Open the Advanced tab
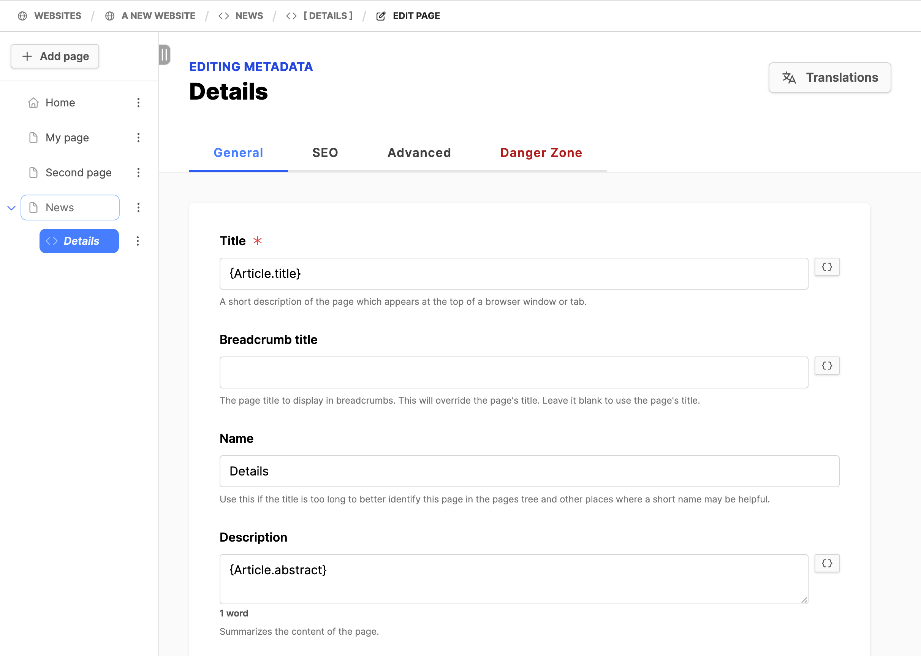Screen dimensions: 921x656 click(419, 153)
